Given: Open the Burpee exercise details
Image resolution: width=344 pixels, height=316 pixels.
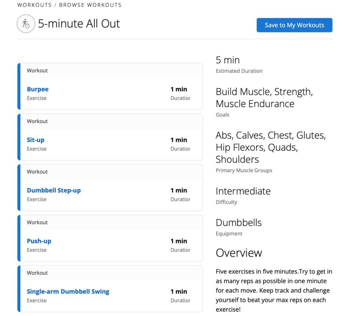Looking at the screenshot, I should [38, 89].
